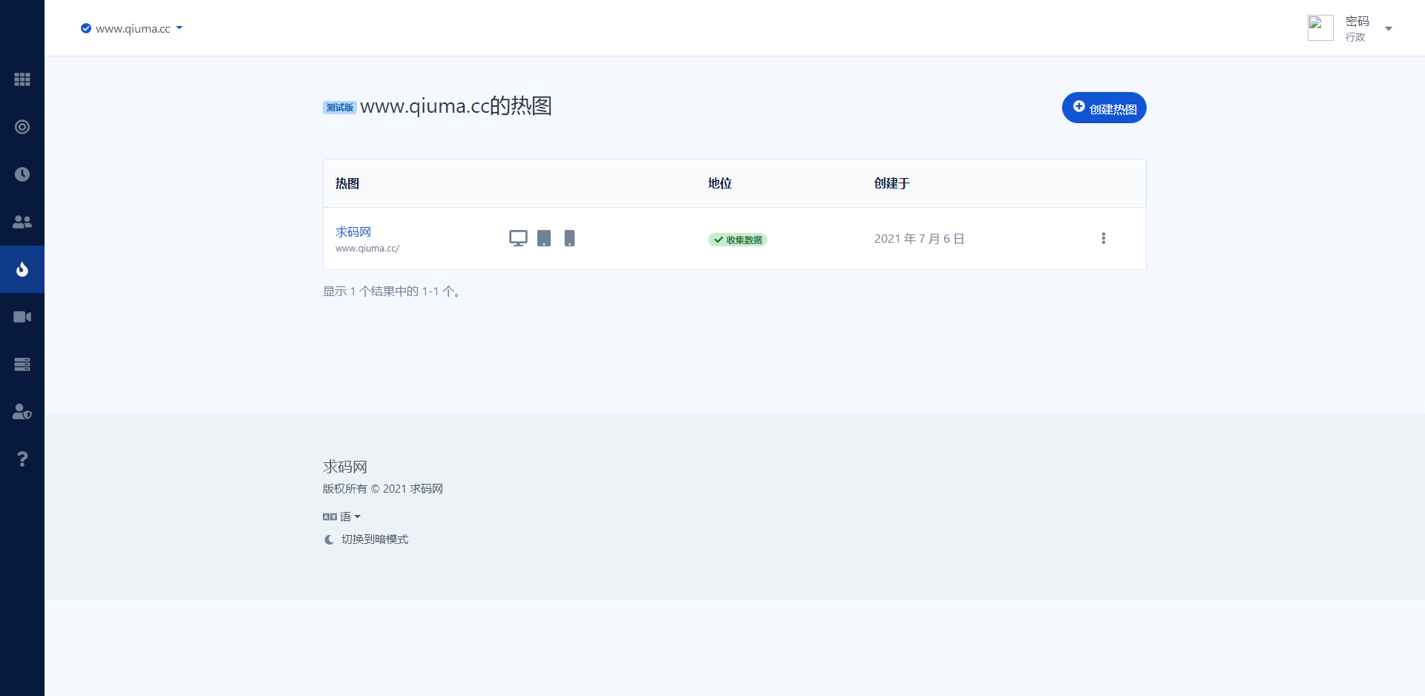Click the 显示 1 个结果中的 1-1 个 text
Viewport: 1425px width, 696px height.
click(x=394, y=292)
